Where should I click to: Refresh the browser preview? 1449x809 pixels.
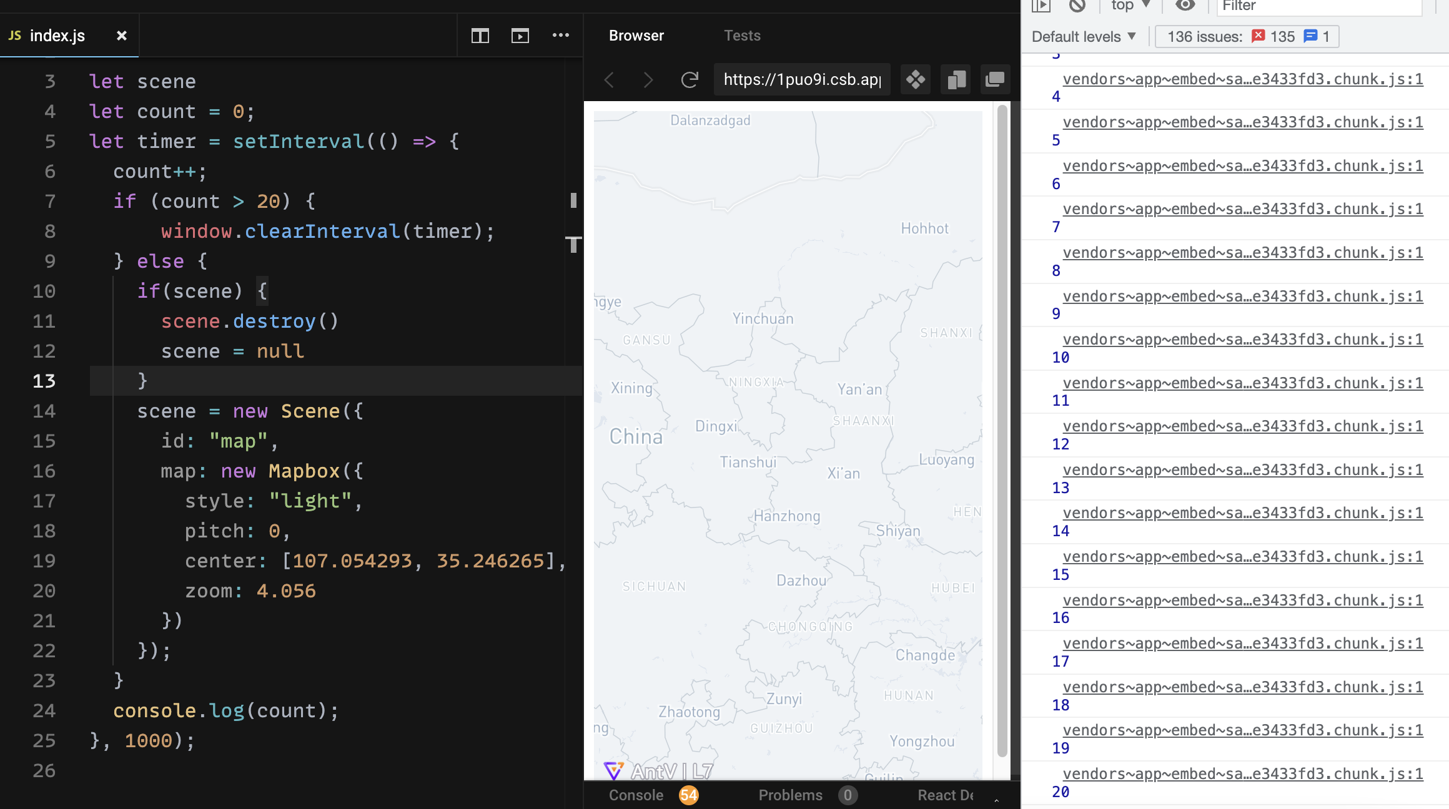(690, 79)
